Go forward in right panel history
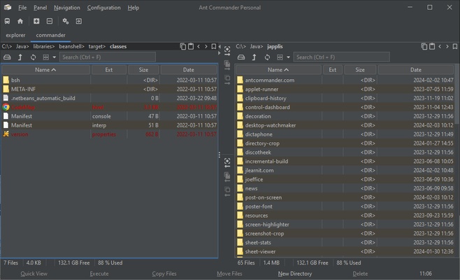 447,46
